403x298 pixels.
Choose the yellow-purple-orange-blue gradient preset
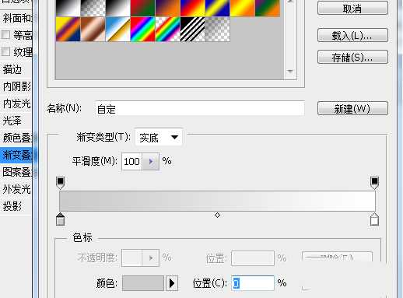pyautogui.click(x=68, y=30)
